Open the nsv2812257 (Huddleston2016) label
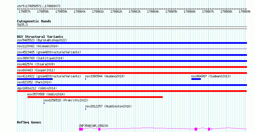Image resolution: width=255 pixels, height=132 pixels. 108,106
